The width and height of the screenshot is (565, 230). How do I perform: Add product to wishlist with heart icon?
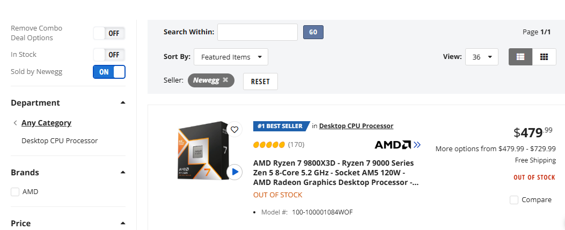(234, 129)
